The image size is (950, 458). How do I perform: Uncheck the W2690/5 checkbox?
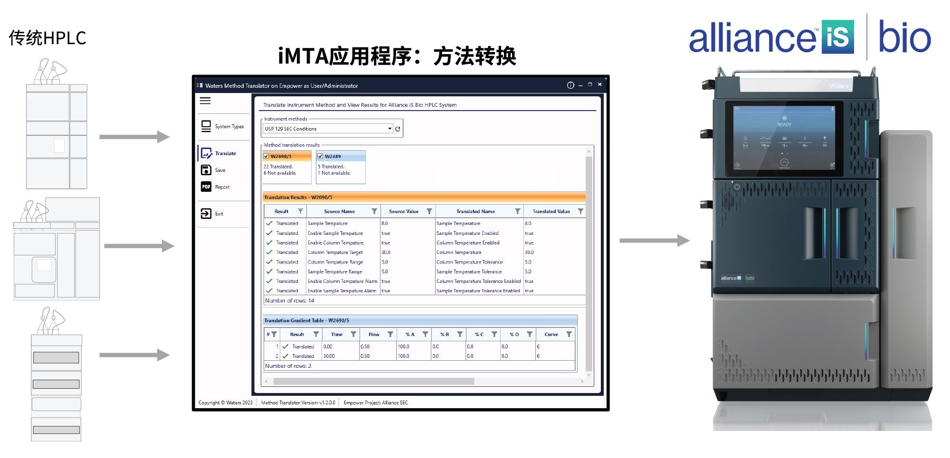[x=266, y=156]
